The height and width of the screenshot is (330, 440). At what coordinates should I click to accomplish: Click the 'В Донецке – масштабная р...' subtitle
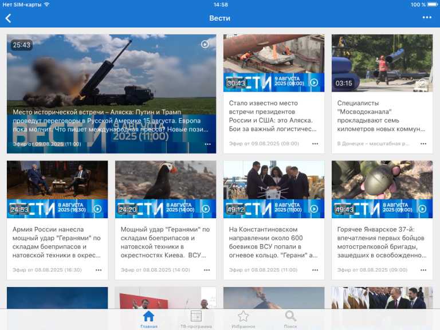click(373, 144)
